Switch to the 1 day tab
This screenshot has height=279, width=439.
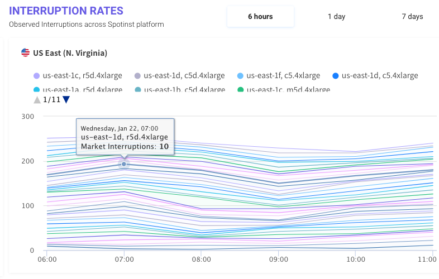click(336, 17)
